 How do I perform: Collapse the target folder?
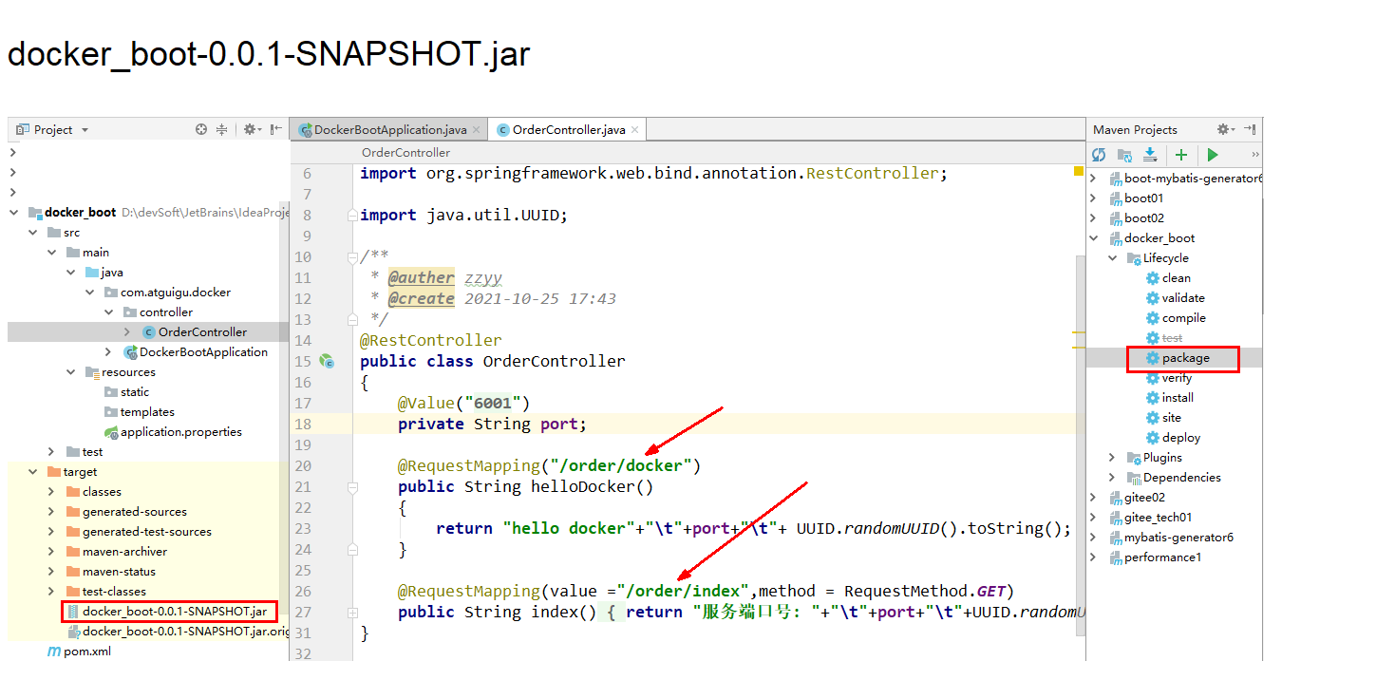(33, 472)
